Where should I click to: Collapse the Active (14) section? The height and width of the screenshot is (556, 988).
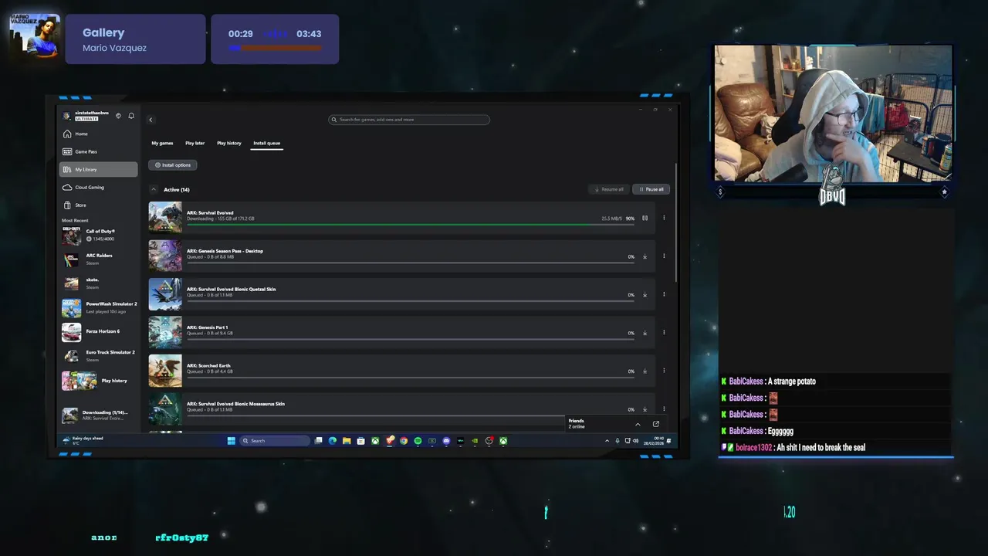[154, 189]
